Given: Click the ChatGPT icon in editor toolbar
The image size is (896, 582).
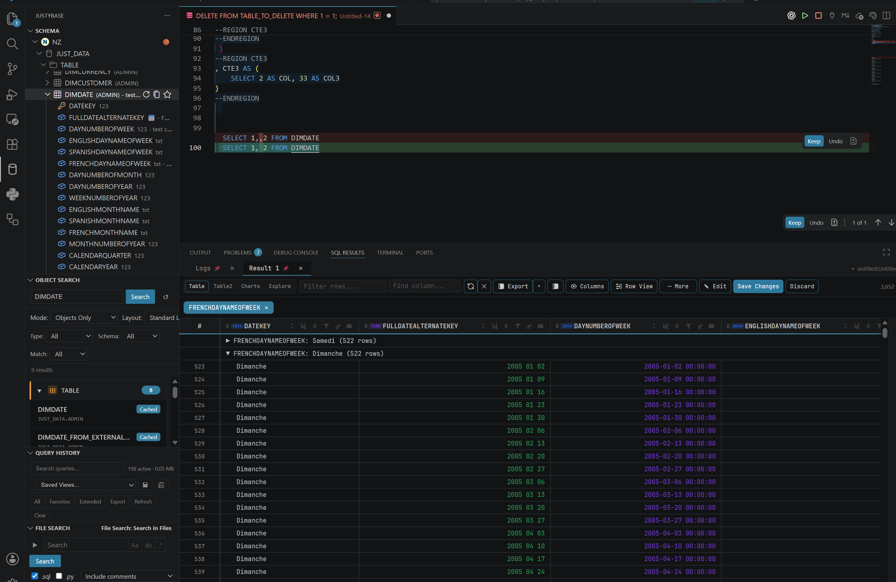Looking at the screenshot, I should 791,16.
